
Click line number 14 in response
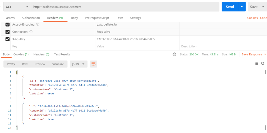click(10, 128)
